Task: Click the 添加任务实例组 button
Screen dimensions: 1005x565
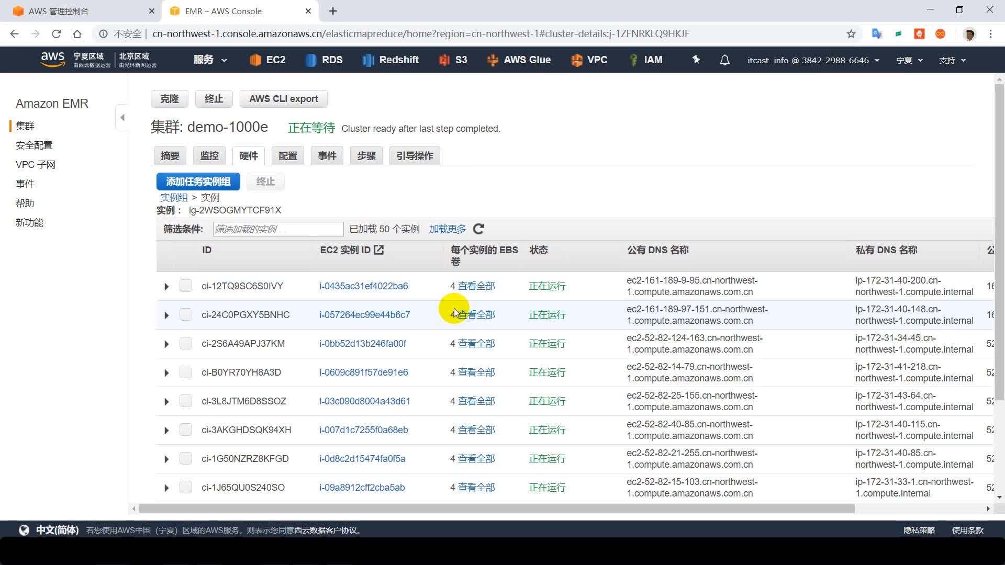Action: pyautogui.click(x=198, y=182)
